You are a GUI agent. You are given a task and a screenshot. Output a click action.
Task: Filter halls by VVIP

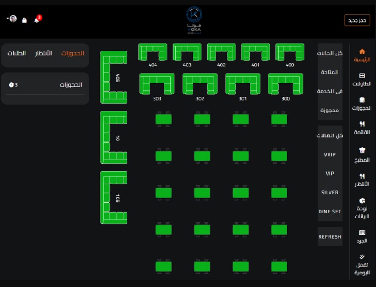[x=330, y=155]
